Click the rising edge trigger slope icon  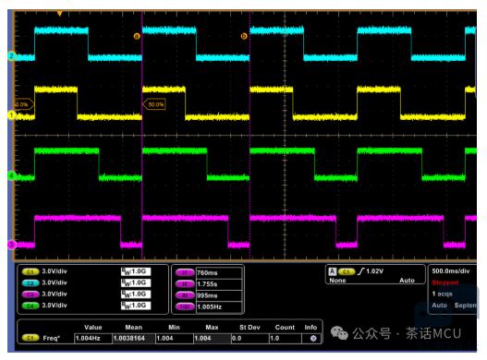(360, 271)
